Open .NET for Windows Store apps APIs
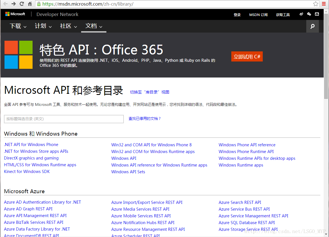This screenshot has width=329, height=237. point(36,151)
